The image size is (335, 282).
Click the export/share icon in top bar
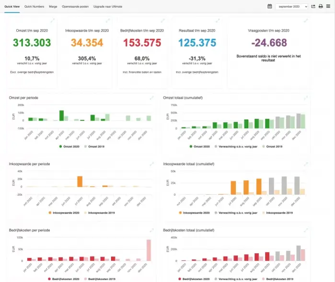point(313,6)
